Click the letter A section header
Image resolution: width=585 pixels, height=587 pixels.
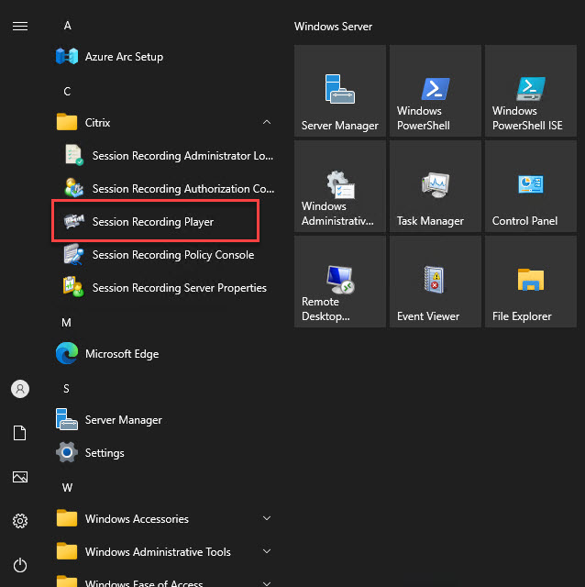(67, 26)
